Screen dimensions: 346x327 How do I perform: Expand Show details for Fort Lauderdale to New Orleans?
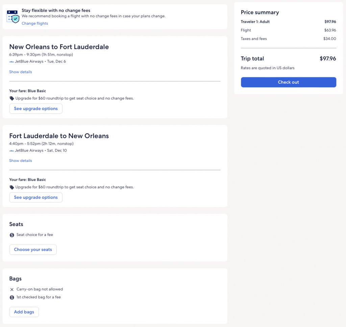pos(21,161)
